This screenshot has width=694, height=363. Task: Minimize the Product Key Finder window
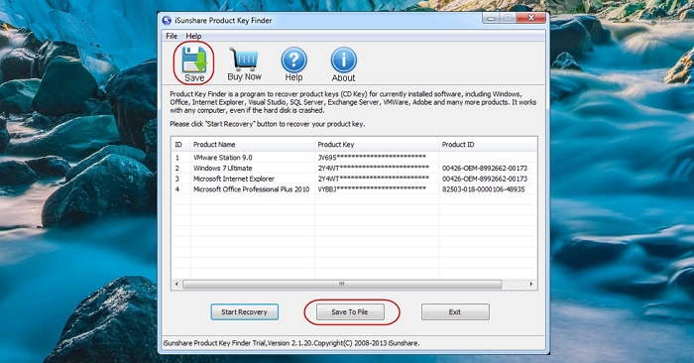pos(492,18)
